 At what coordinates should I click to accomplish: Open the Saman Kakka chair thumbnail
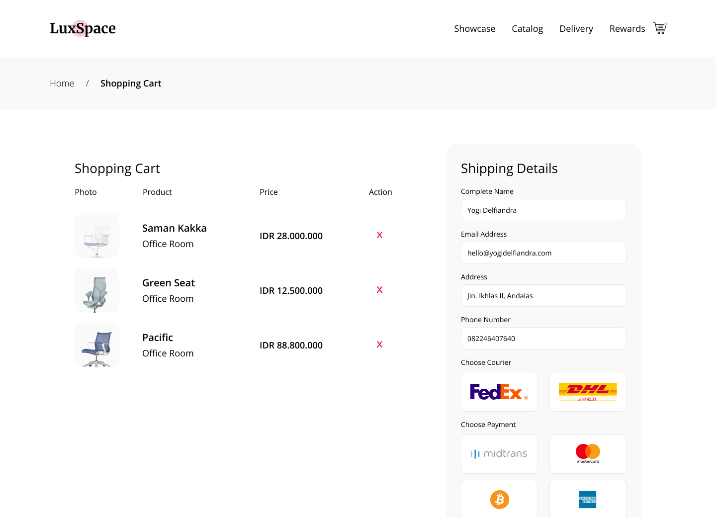(97, 236)
